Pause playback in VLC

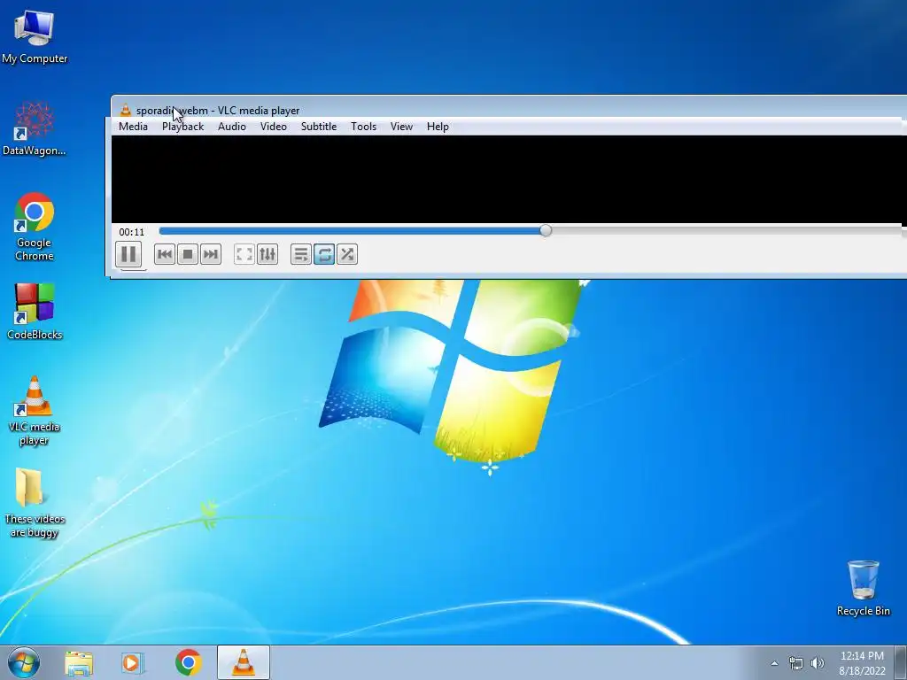(128, 254)
